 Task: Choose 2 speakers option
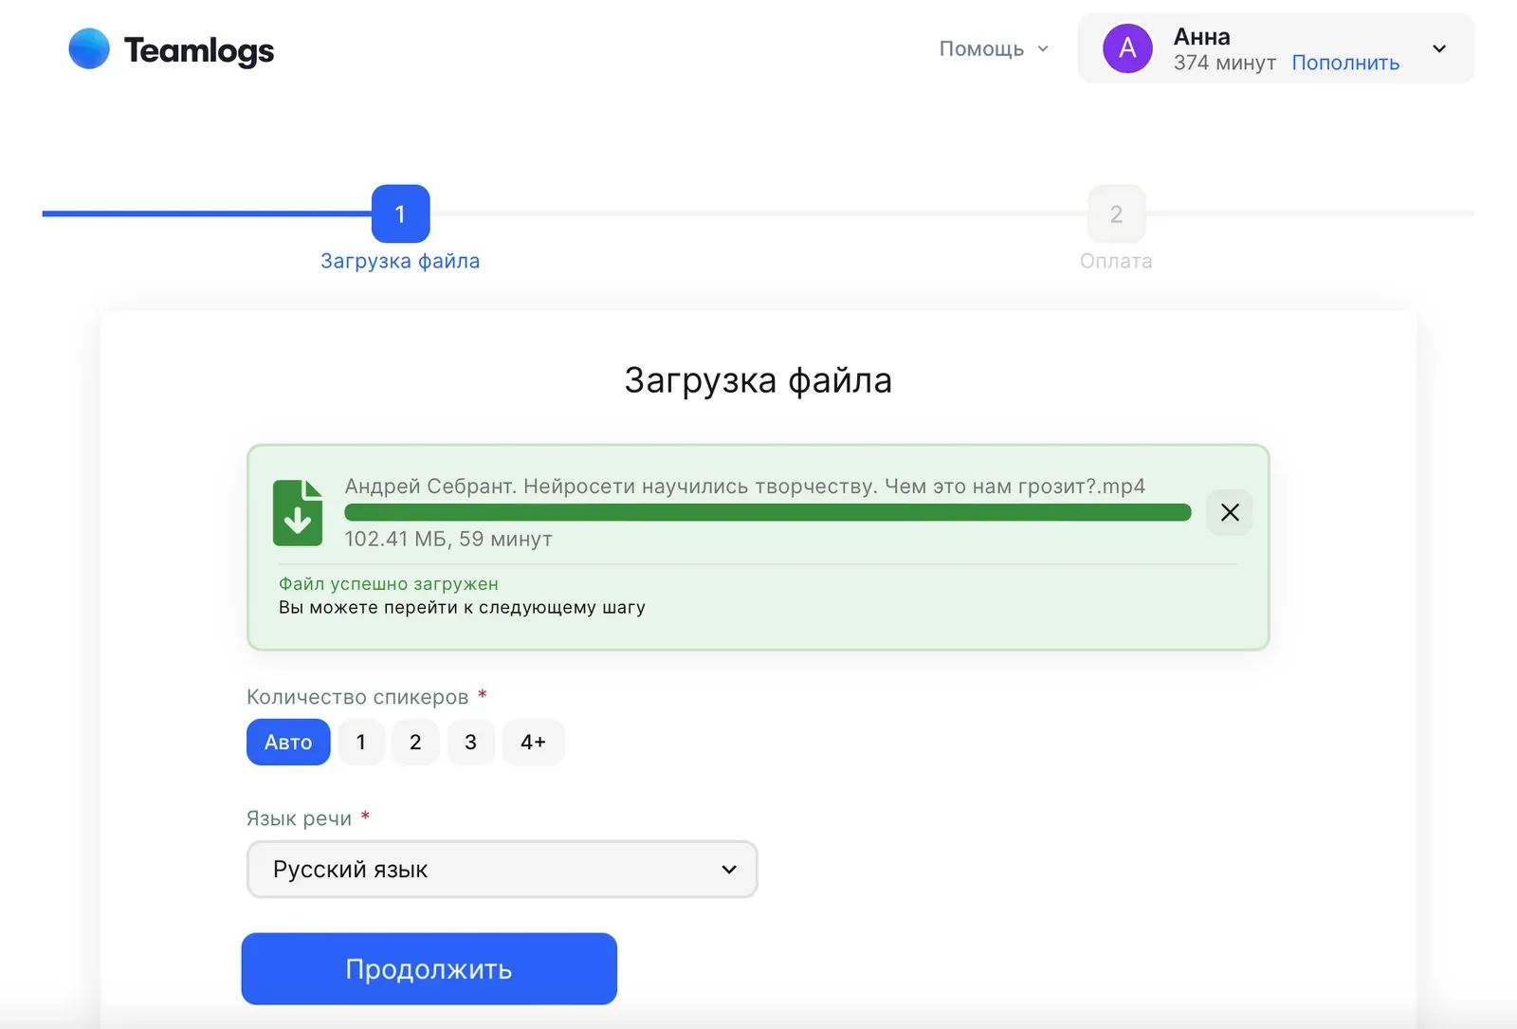(415, 742)
